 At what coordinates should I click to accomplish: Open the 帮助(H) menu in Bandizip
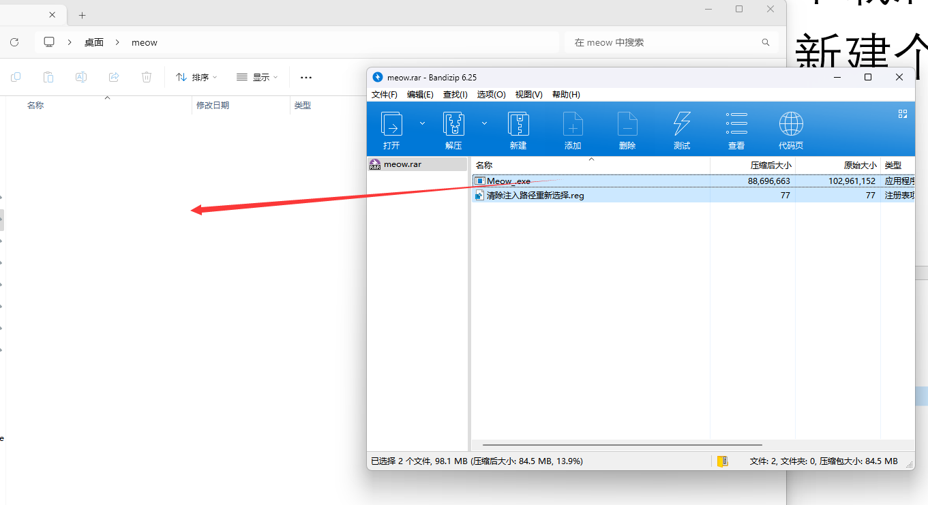point(566,95)
